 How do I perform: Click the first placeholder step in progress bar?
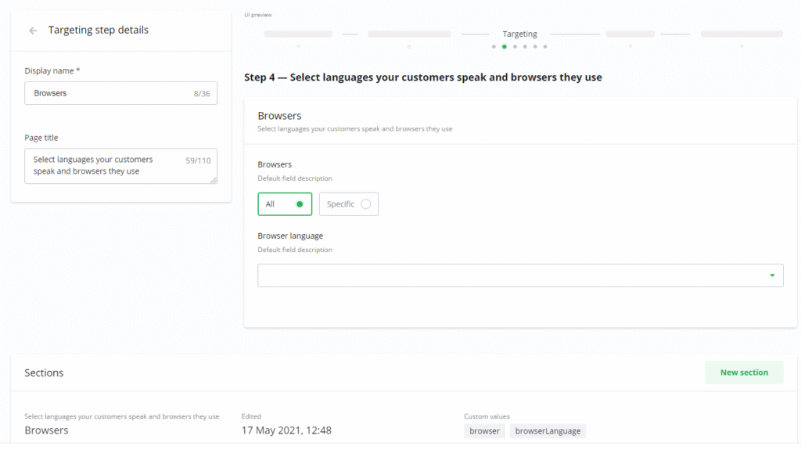pos(298,34)
